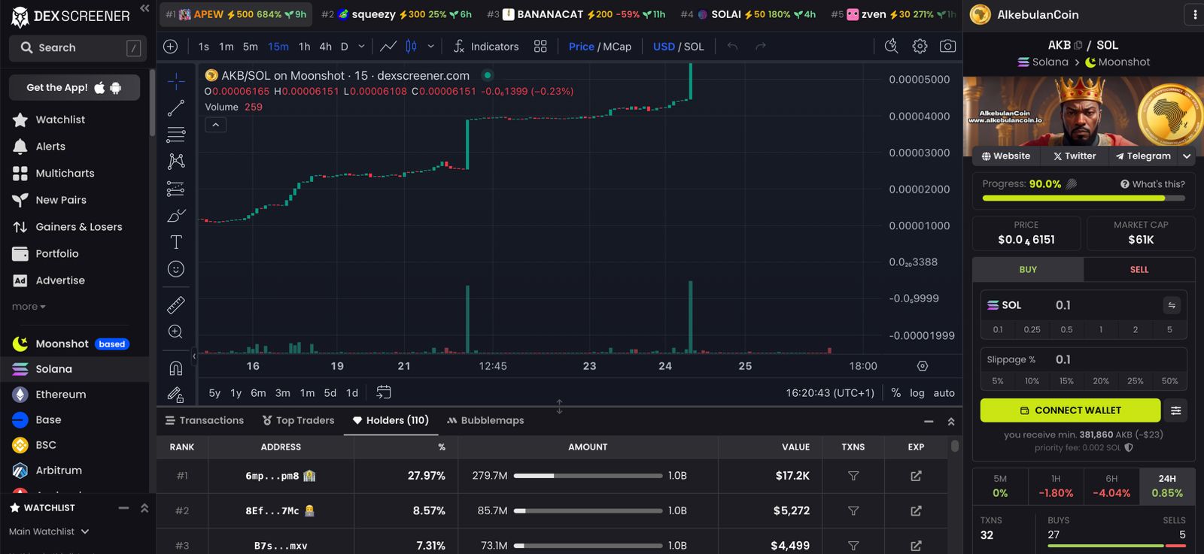
Task: Open the Indicators menu
Action: coord(486,47)
